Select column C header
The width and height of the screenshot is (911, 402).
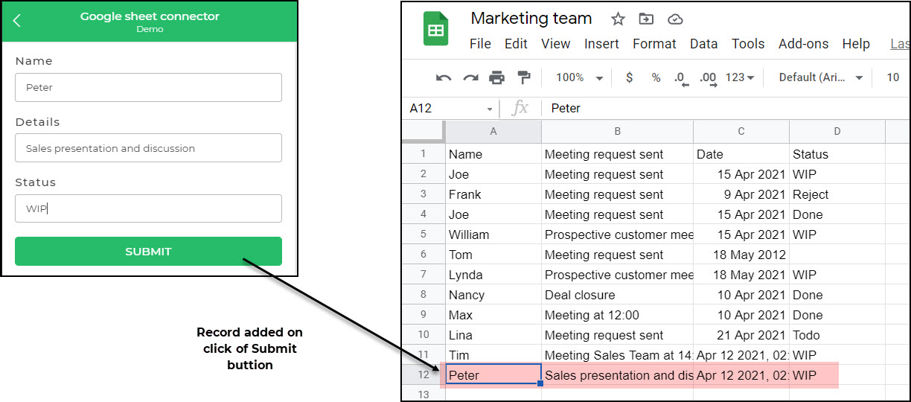[741, 132]
